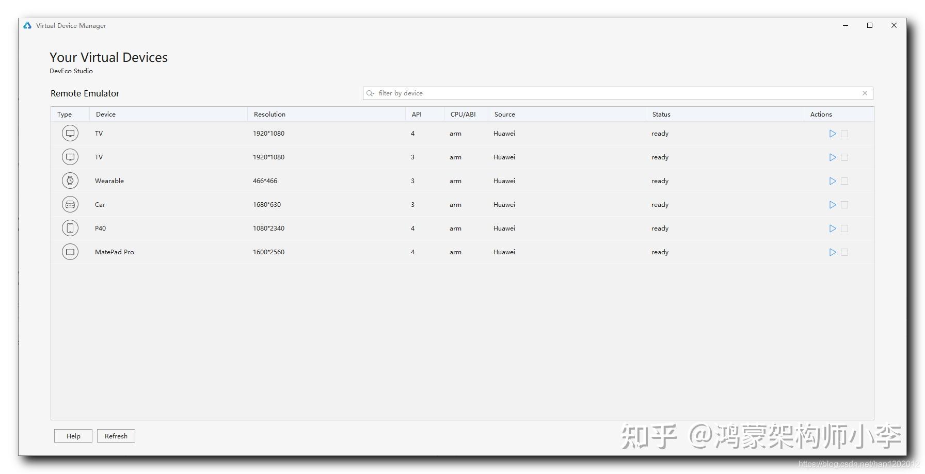Click resolution 466*466 cell
Viewport: 925px width, 474px height.
coord(265,181)
